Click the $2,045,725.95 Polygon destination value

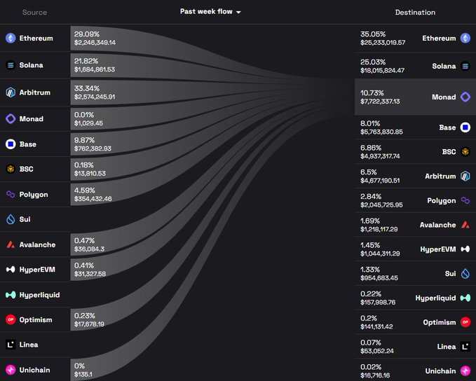[x=381, y=205]
